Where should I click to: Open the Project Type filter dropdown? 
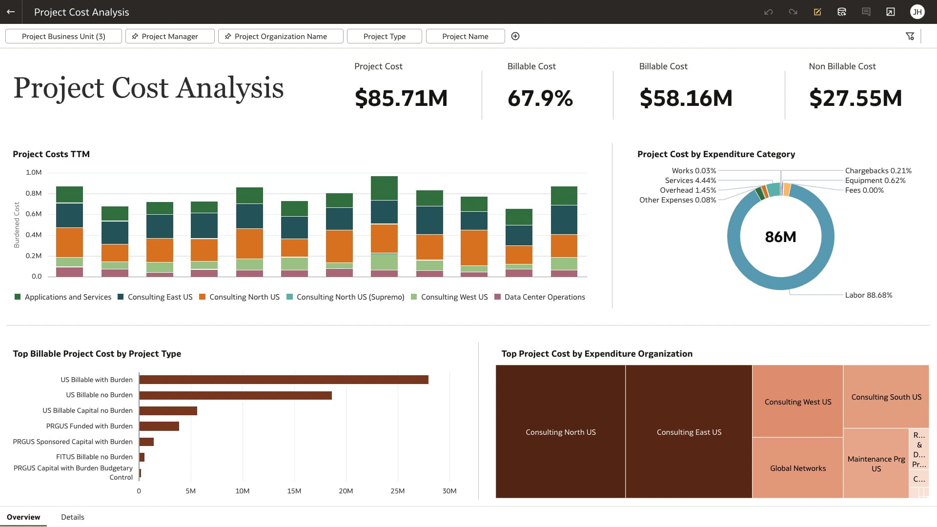[384, 36]
